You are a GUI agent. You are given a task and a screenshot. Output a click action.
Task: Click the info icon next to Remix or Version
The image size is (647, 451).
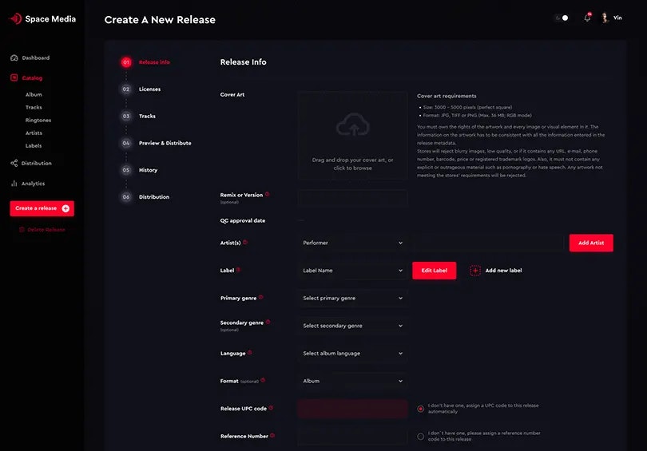coord(267,194)
